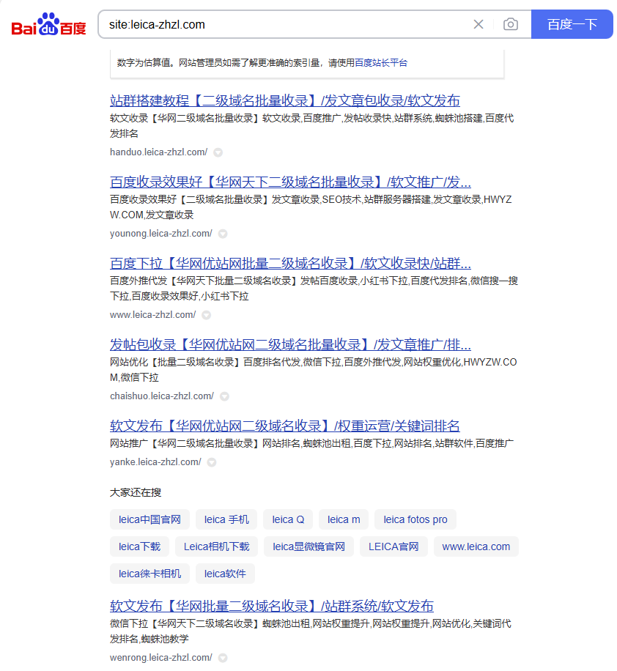Select related search LEICA官网
The height and width of the screenshot is (671, 617).
[x=394, y=546]
